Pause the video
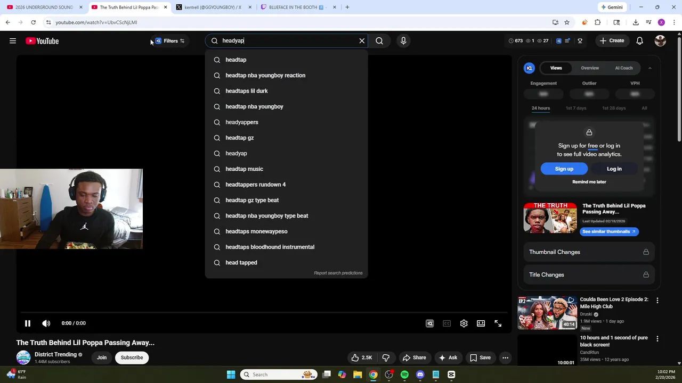This screenshot has height=383, width=682. (28, 323)
